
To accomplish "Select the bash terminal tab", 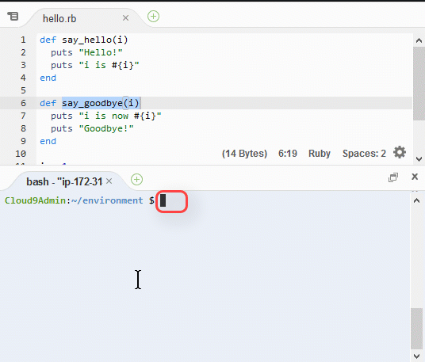I will pos(64,181).
